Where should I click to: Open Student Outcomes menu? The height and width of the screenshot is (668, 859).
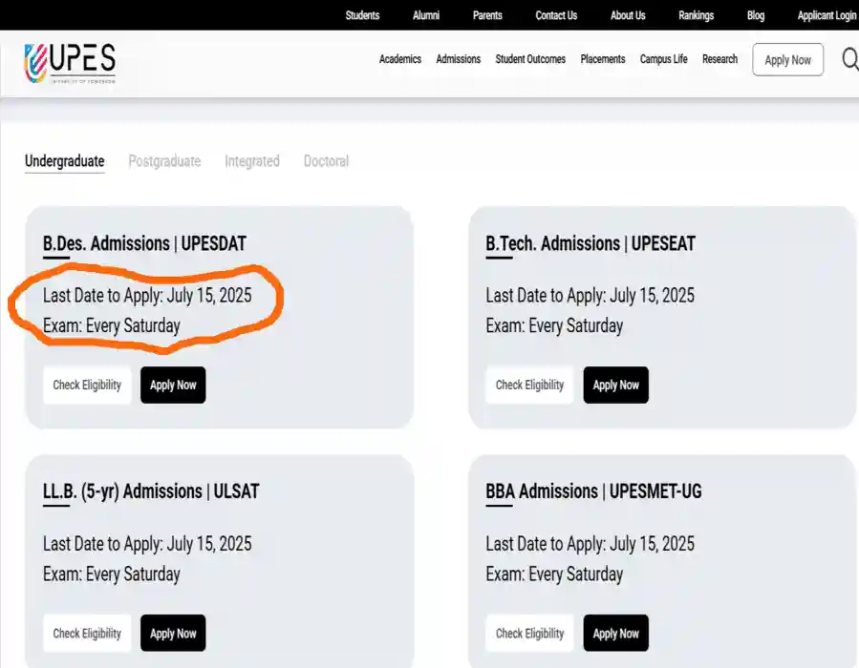click(x=530, y=59)
